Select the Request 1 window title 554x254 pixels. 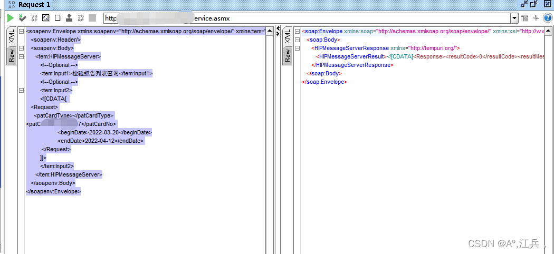(x=34, y=5)
